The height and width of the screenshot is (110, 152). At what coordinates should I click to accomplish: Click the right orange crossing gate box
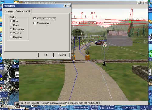(x=88, y=58)
